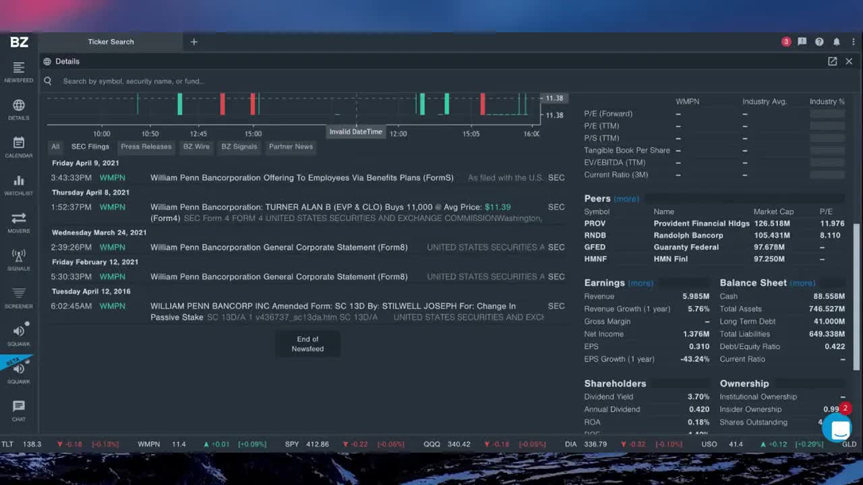The image size is (863, 485).
Task: Open the feedback message icon in top bar
Action: point(802,42)
